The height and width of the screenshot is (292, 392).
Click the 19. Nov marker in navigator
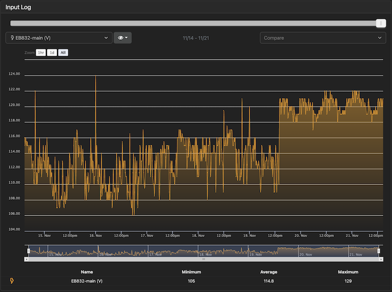click(x=256, y=254)
